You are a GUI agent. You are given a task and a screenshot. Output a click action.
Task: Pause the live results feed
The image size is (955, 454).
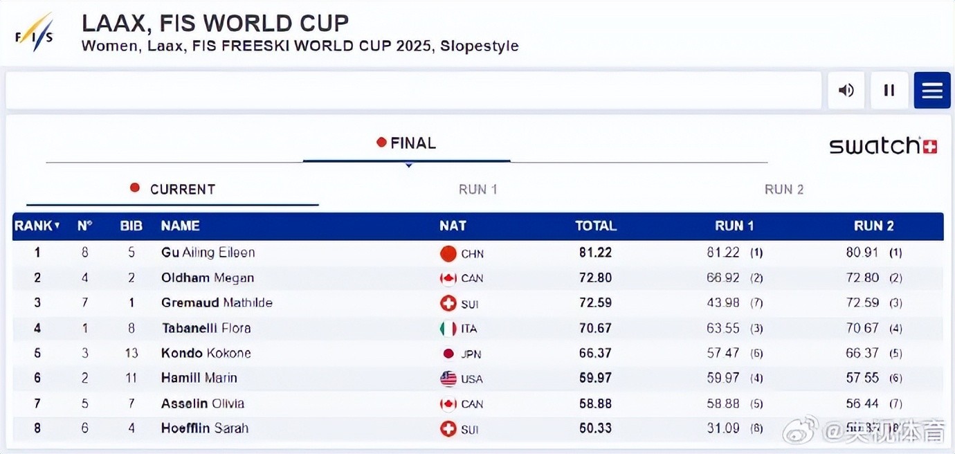[889, 90]
